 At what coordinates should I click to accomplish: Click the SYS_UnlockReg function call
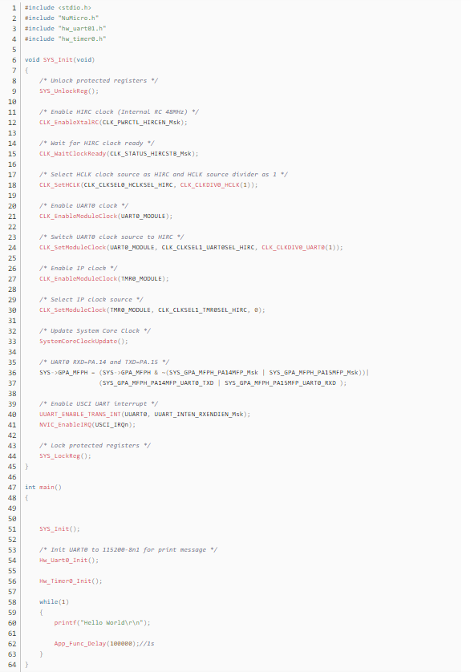pyautogui.click(x=63, y=91)
